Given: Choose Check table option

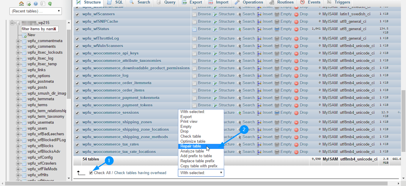Looking at the screenshot, I should (201, 136).
